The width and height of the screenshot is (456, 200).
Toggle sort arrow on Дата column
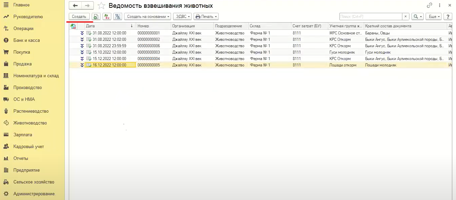pos(132,26)
